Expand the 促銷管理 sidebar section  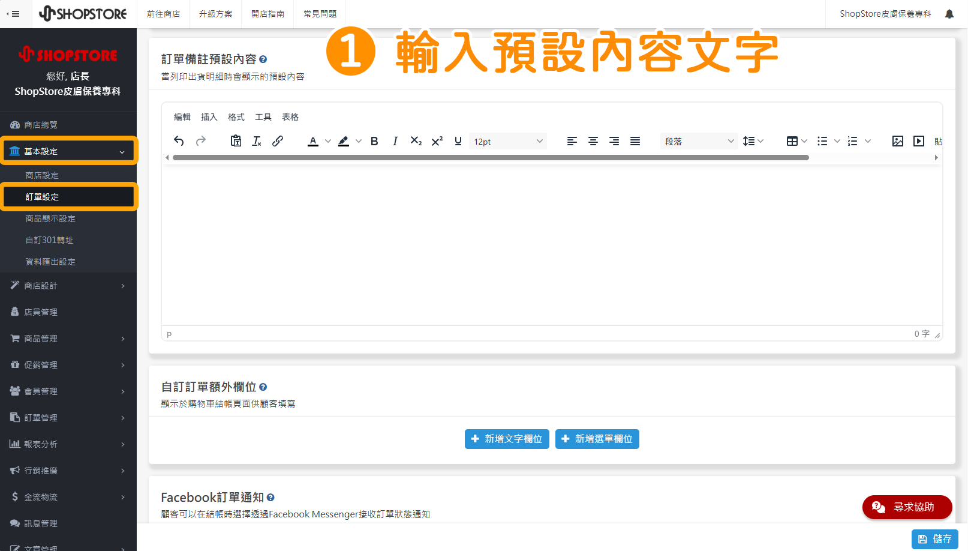click(68, 365)
